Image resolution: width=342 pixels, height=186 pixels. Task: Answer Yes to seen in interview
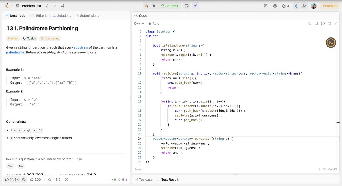click(10, 166)
